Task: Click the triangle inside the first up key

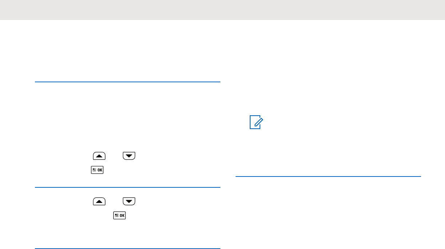Action: pyautogui.click(x=99, y=156)
